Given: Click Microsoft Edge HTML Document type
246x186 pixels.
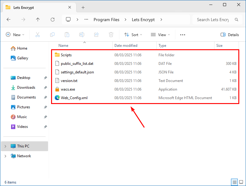Looking at the screenshot, I should [185, 98].
